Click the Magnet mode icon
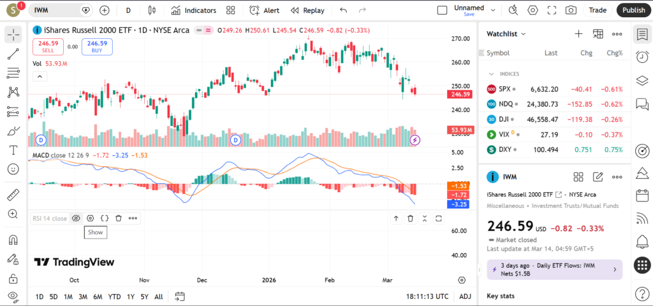This screenshot has height=306, width=653. point(13,240)
